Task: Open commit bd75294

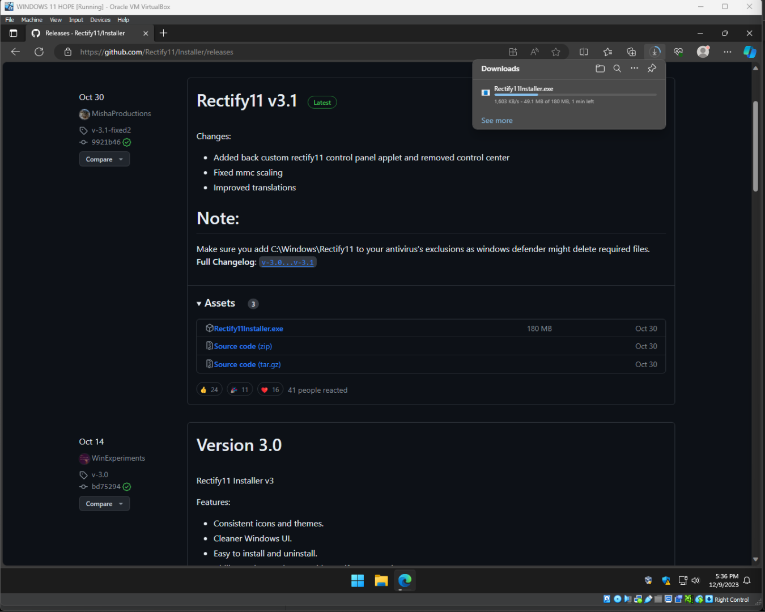Action: click(106, 487)
